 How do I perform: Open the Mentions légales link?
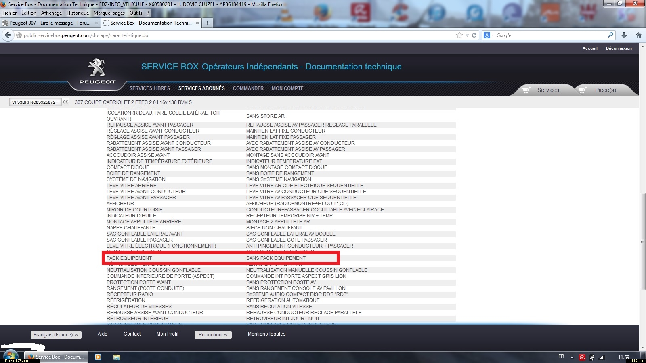click(x=266, y=334)
